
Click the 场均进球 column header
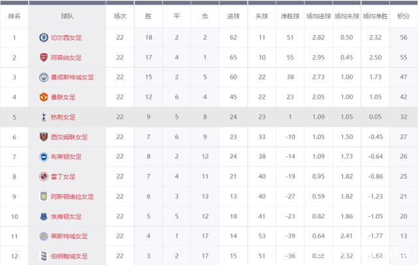point(318,16)
